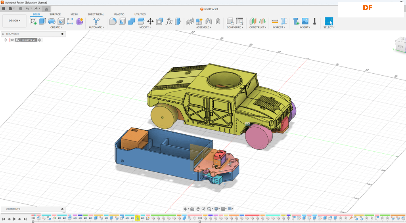Expand rc car v2 v3 tree node
Screen dimensions: 406x223
coord(6,40)
